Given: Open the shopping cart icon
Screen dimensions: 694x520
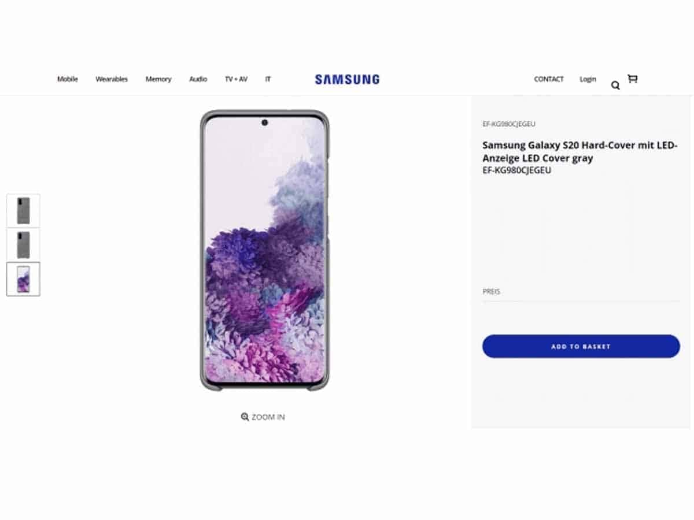Looking at the screenshot, I should coord(633,79).
